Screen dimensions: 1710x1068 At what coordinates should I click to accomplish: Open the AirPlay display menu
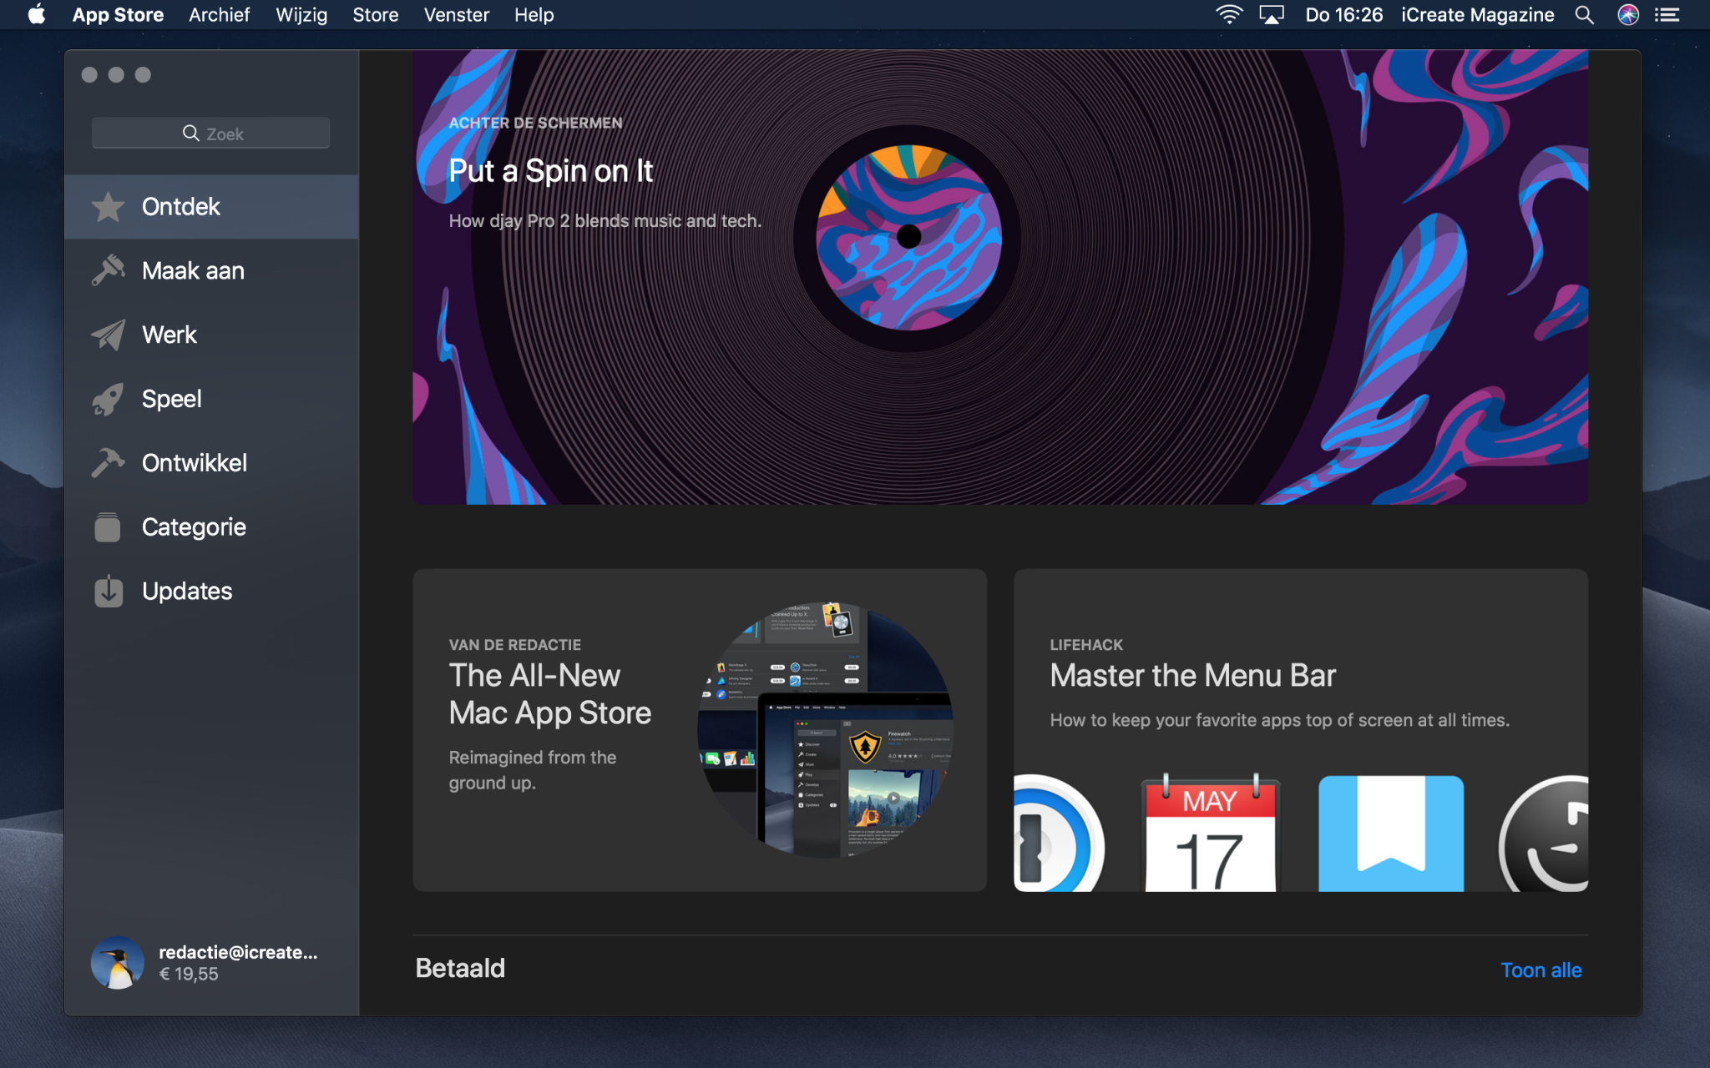[x=1271, y=15]
